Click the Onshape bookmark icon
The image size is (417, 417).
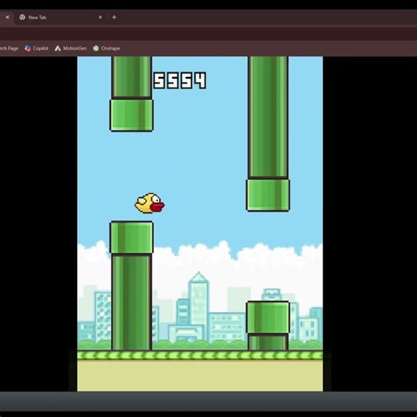[x=95, y=48]
